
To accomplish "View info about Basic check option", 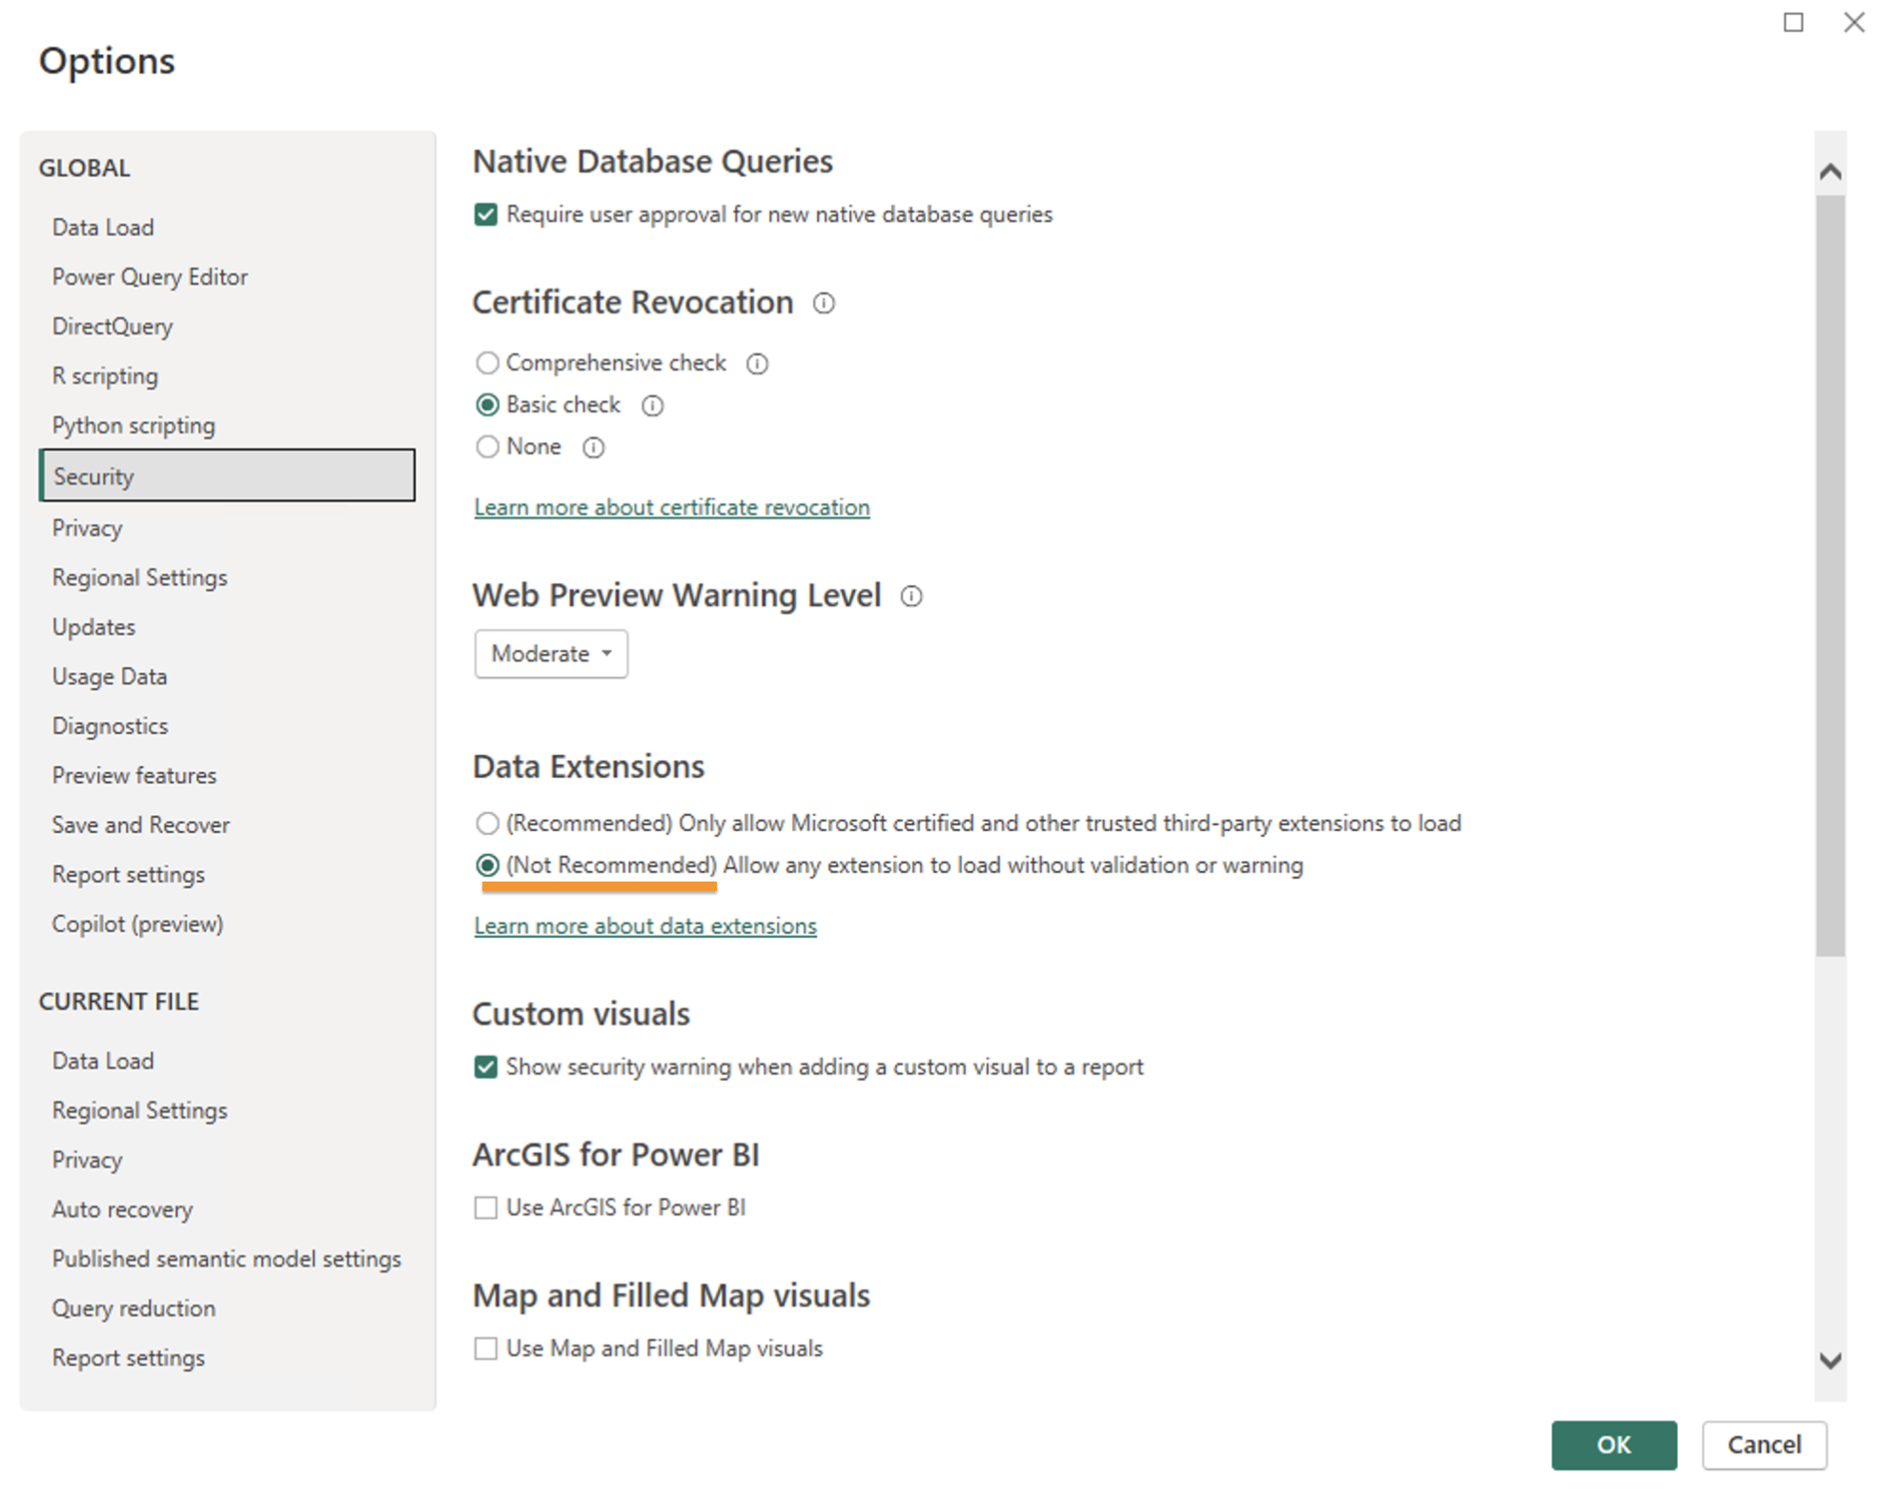I will pos(652,405).
